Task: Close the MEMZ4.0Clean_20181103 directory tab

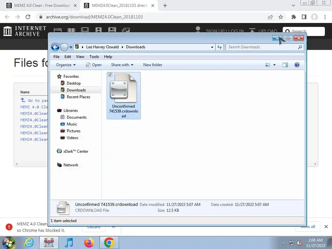Action: point(153,6)
